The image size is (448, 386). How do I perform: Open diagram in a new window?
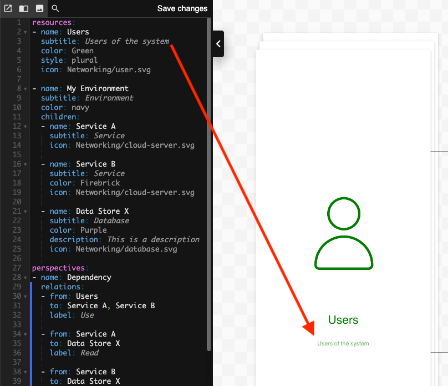coord(8,8)
